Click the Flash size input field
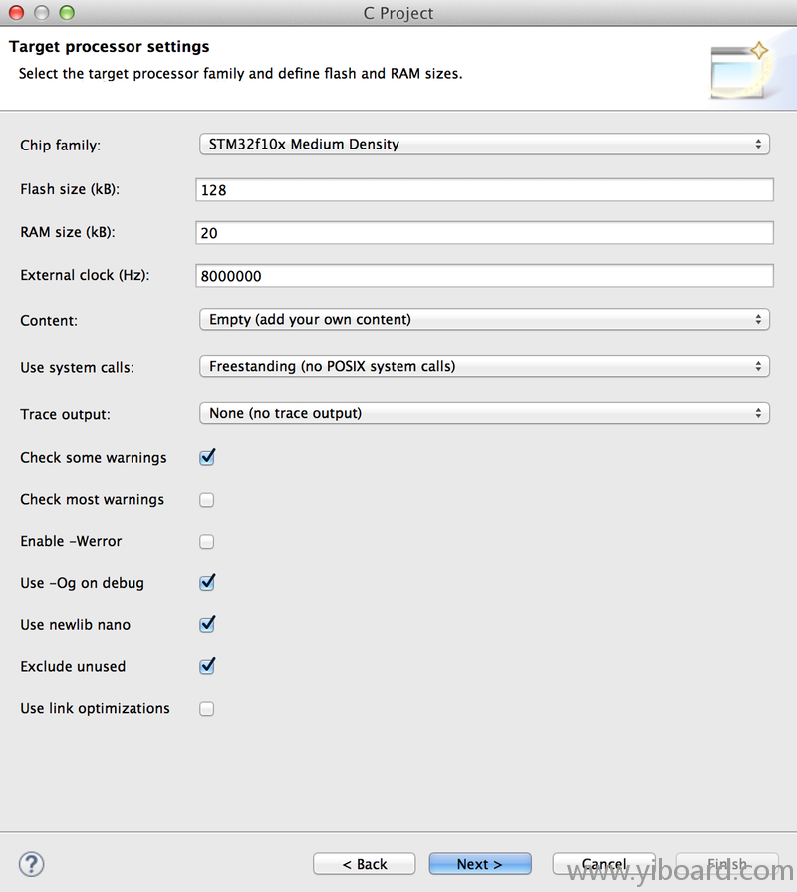Image resolution: width=797 pixels, height=892 pixels. click(x=484, y=189)
